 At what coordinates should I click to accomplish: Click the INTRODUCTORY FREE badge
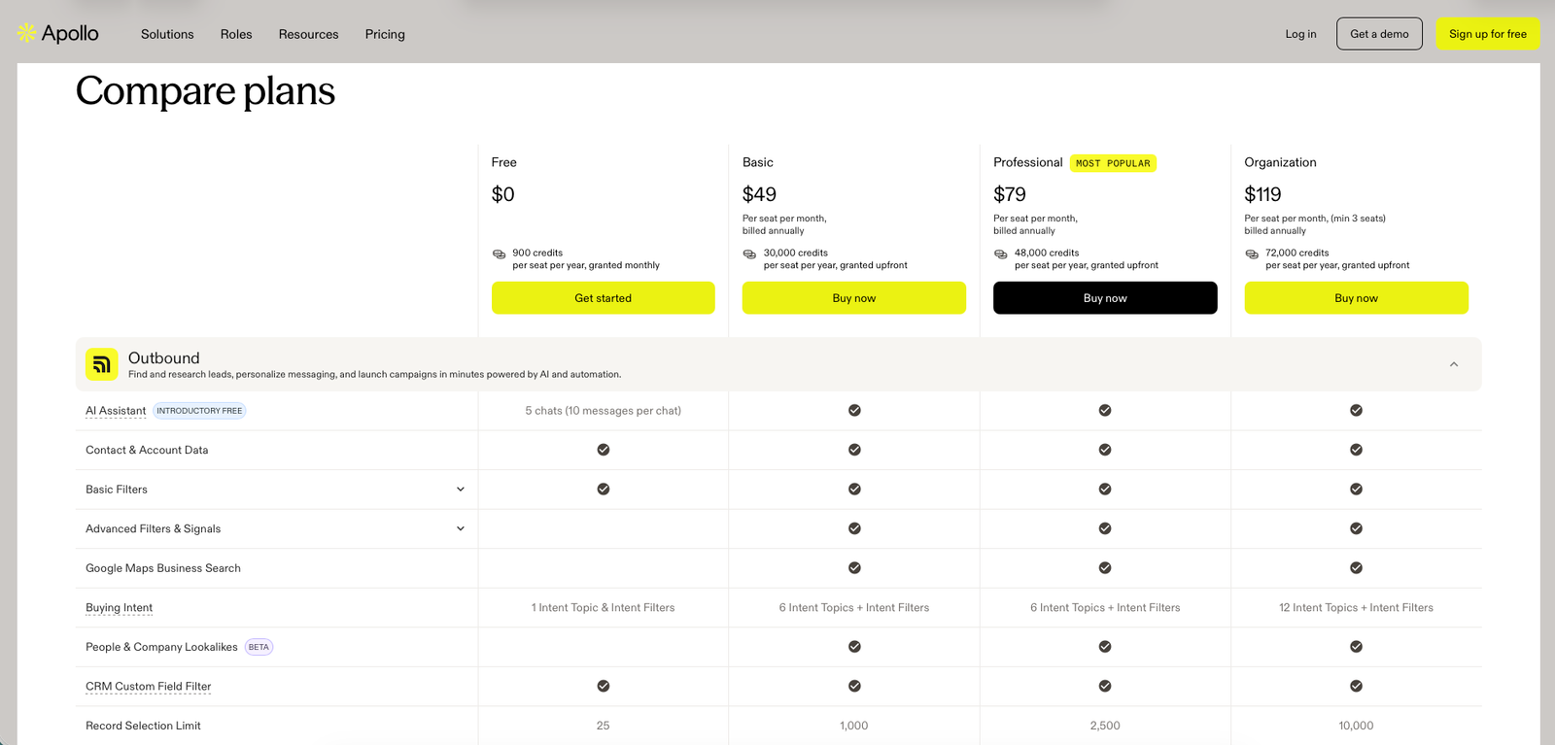coord(199,411)
